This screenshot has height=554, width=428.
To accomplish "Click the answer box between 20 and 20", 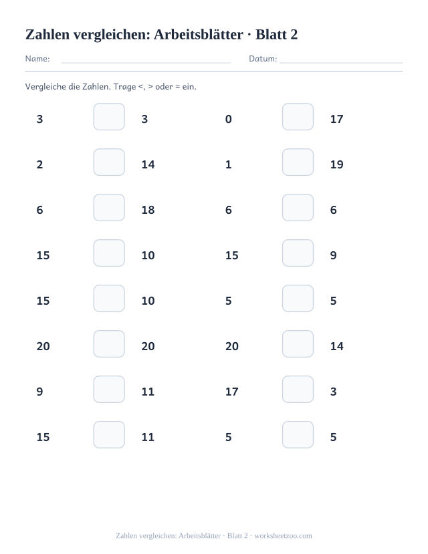I will pos(109,343).
